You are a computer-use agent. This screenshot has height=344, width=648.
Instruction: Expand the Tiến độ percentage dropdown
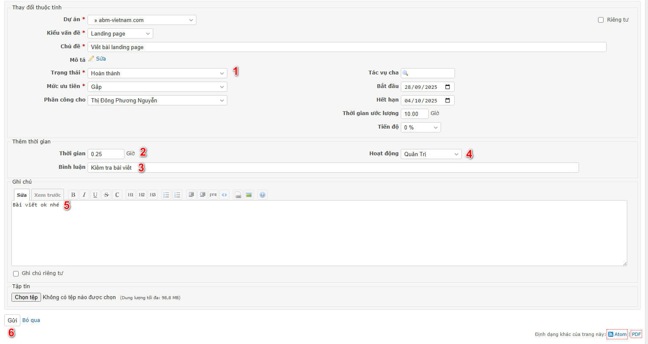tap(420, 127)
